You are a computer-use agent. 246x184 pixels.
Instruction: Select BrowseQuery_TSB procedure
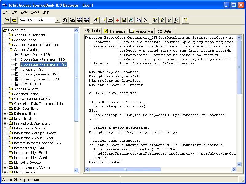(x=35, y=55)
